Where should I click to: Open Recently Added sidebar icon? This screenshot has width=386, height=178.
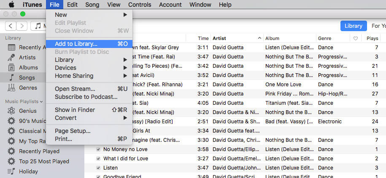11,48
